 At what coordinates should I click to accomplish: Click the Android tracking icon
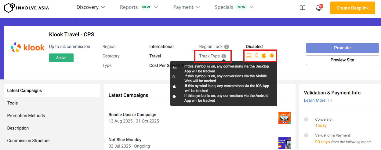pos(272,56)
